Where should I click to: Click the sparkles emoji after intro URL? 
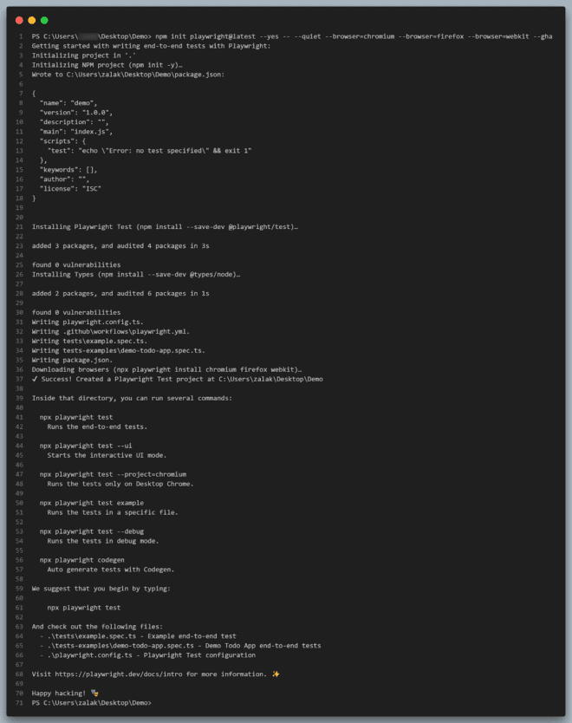pos(276,674)
